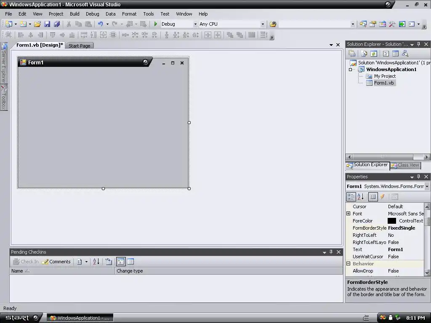Switch Properties to Categorized view
The image size is (431, 323).
pyautogui.click(x=351, y=197)
